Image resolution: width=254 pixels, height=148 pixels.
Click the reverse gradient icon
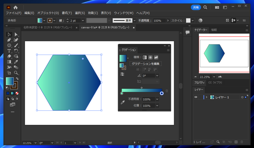tap(122, 74)
